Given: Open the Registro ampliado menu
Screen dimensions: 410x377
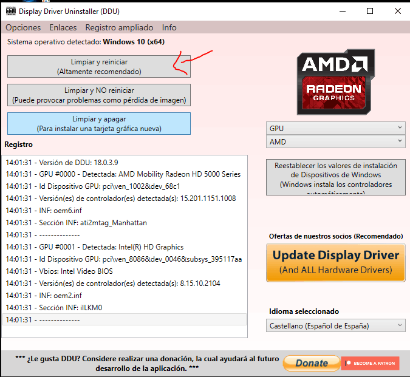Looking at the screenshot, I should click(x=119, y=27).
